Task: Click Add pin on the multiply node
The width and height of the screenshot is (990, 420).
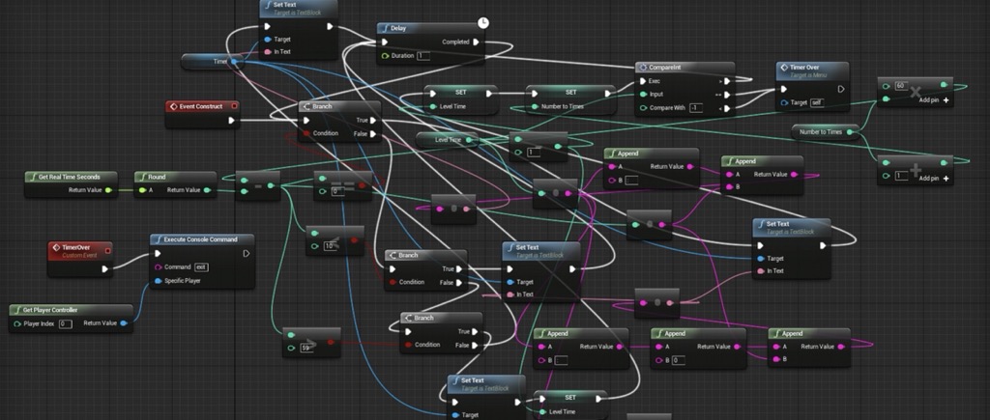Action: click(936, 100)
